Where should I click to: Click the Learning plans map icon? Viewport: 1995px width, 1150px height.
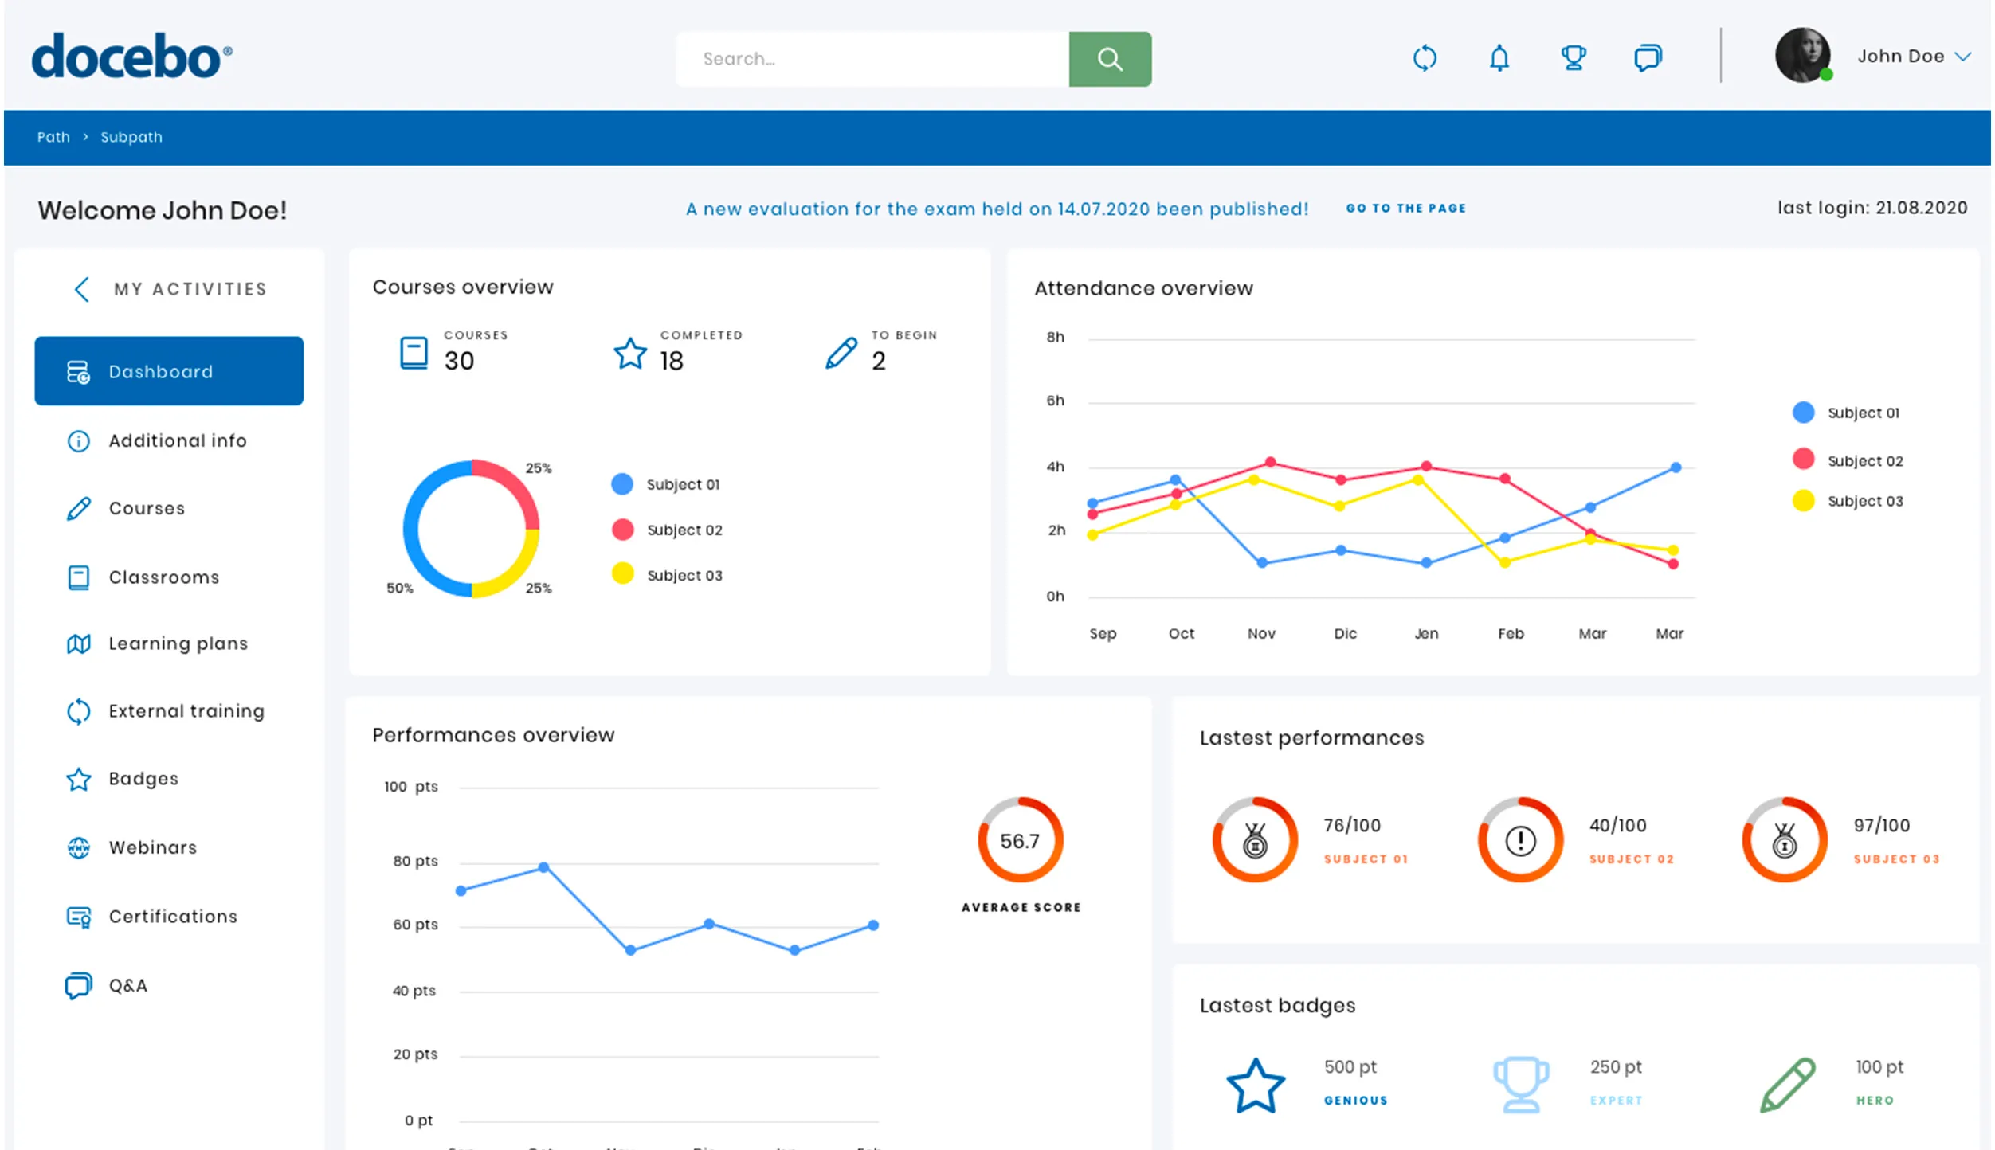(78, 643)
